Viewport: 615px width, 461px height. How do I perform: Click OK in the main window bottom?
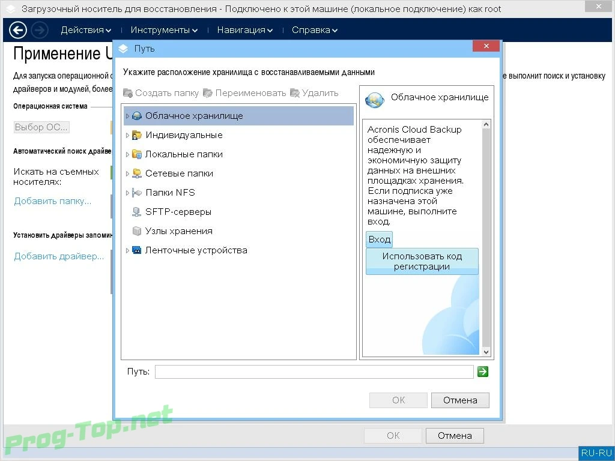pyautogui.click(x=393, y=436)
